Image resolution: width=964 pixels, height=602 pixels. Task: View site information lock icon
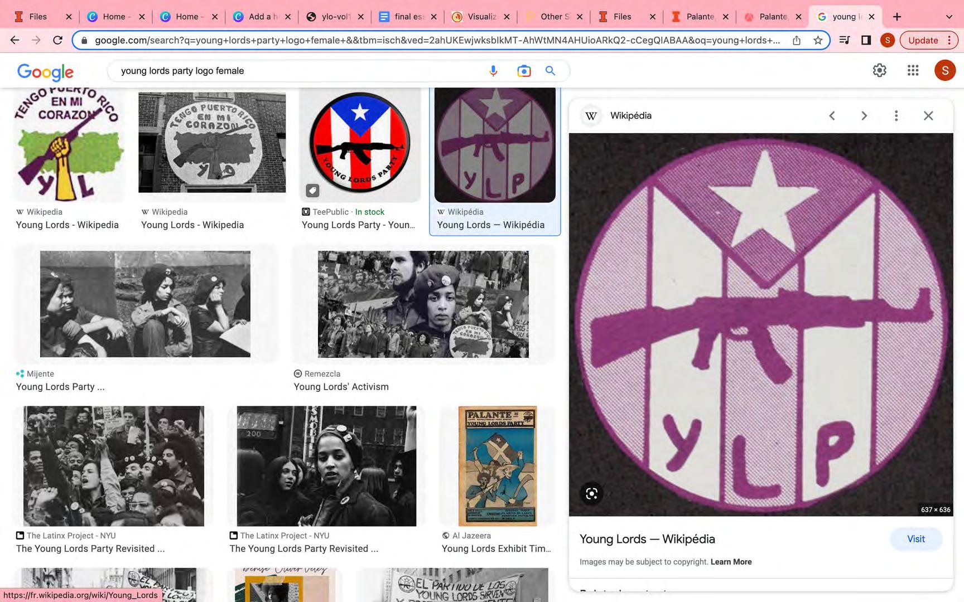click(x=84, y=40)
